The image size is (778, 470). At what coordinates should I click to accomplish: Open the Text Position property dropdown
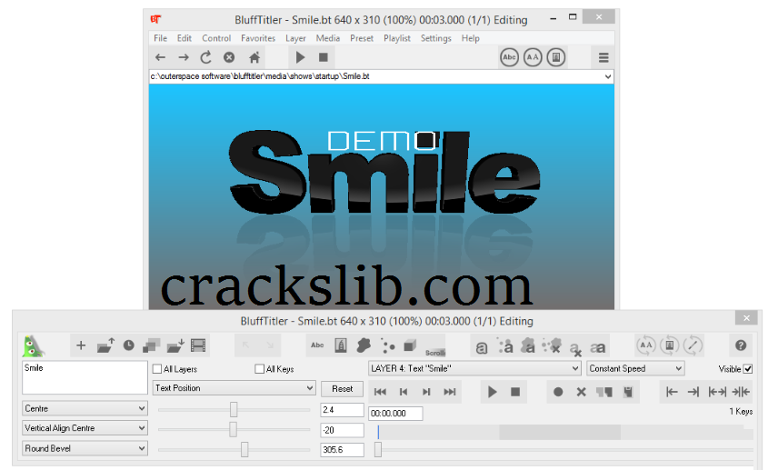point(234,388)
